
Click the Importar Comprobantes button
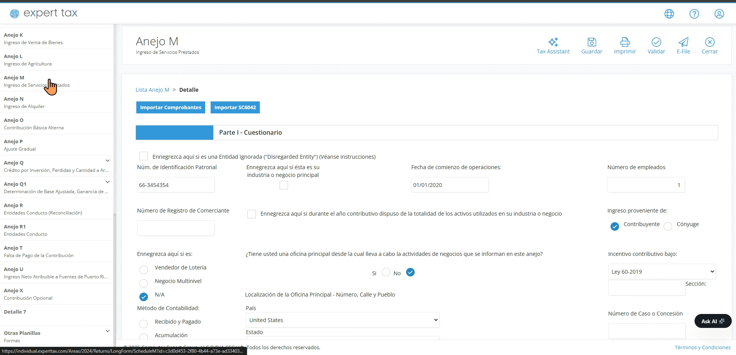point(171,107)
